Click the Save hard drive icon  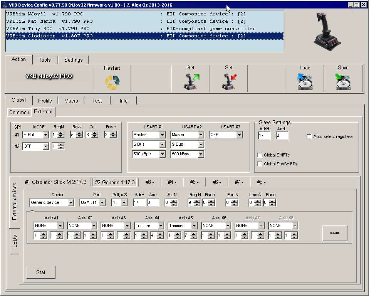pyautogui.click(x=343, y=81)
